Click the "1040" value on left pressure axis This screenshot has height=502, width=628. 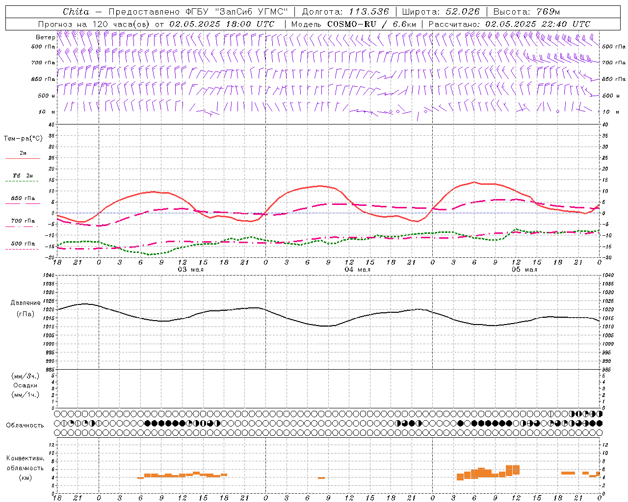[x=48, y=276]
